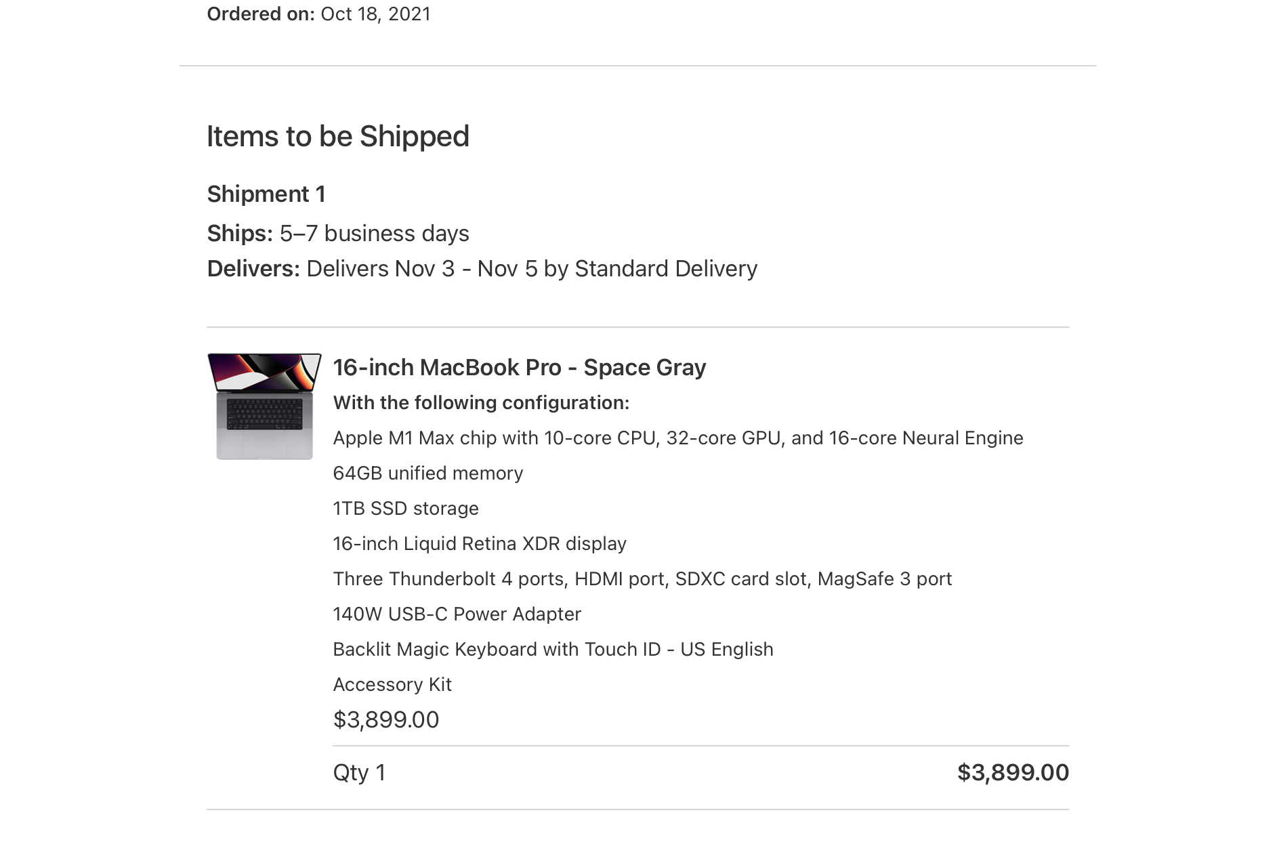Click the Three Thunderbolt 4 ports line
Viewport: 1277px width, 844px height.
[x=642, y=579]
